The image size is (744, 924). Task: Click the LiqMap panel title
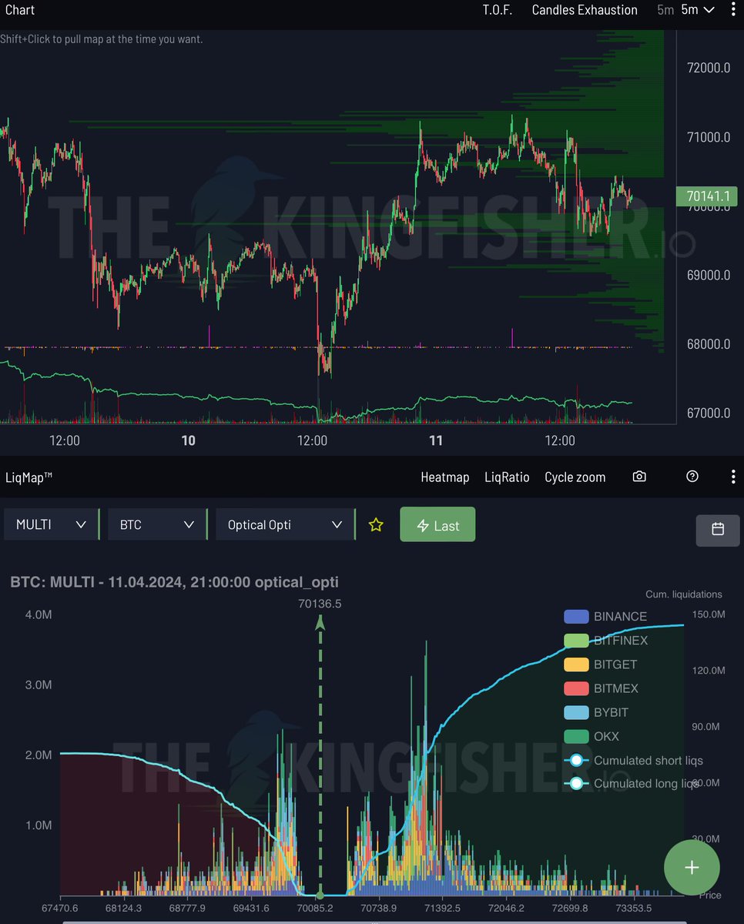point(28,477)
